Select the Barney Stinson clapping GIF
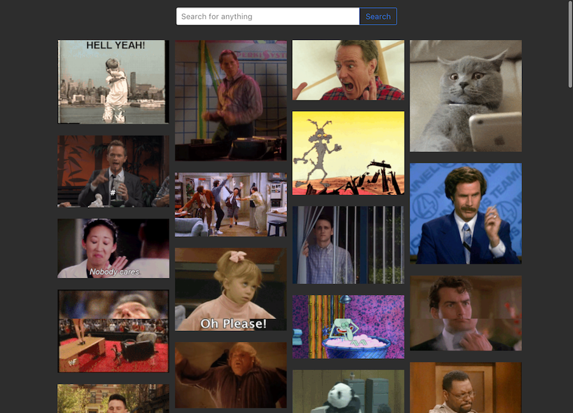This screenshot has height=413, width=573. click(113, 172)
